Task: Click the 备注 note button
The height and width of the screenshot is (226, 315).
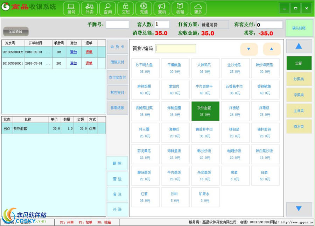Action: pos(117,194)
